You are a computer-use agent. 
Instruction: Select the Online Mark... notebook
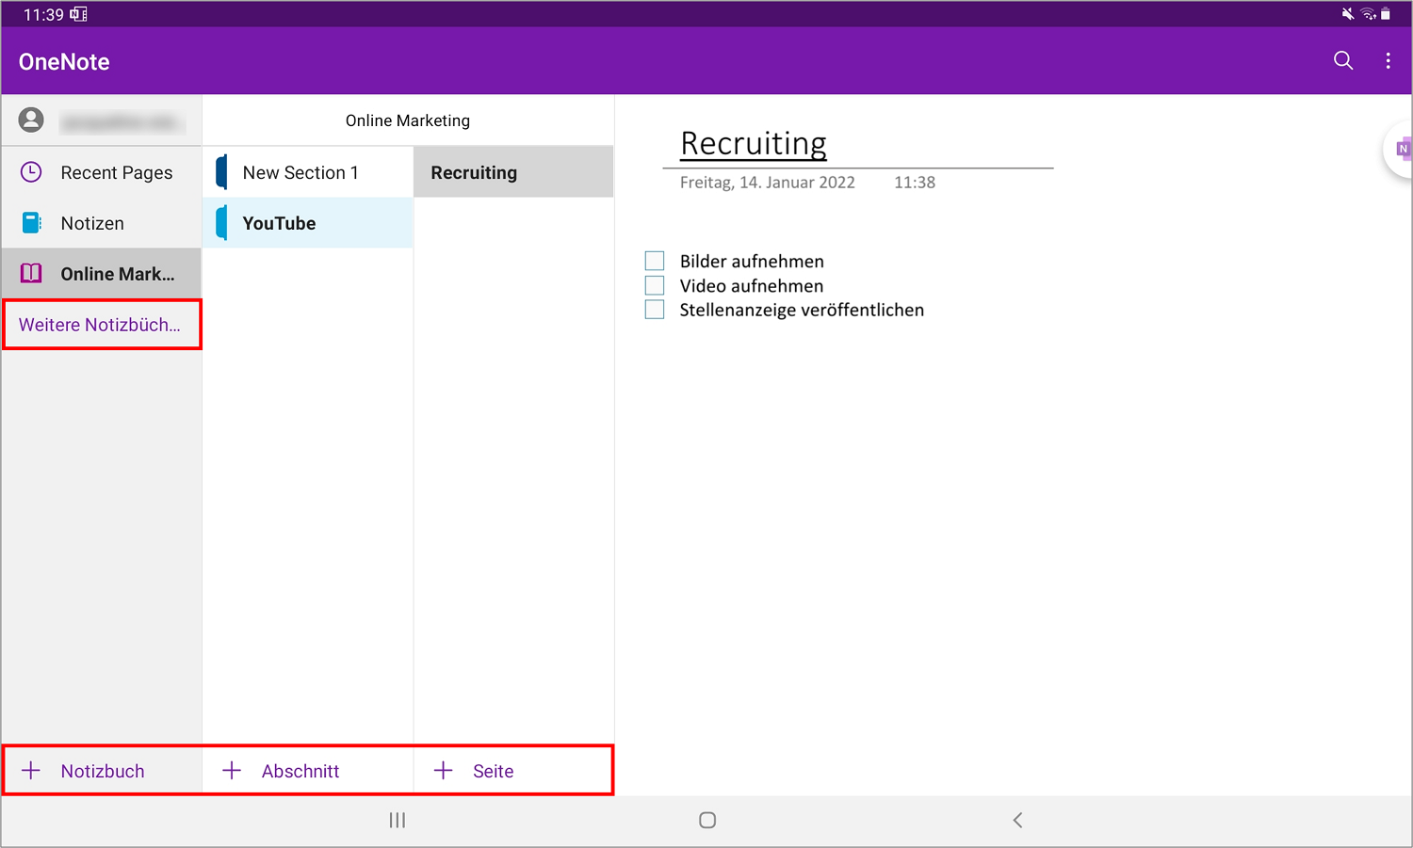(102, 274)
